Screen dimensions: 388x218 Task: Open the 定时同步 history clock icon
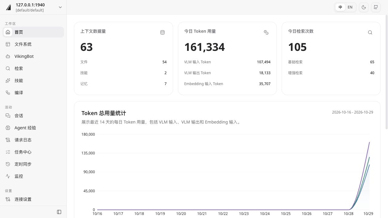pos(8,164)
